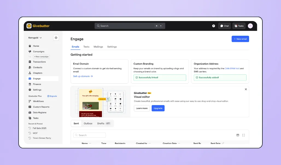
Task: Focus the email list Search field
Action: click(89, 135)
